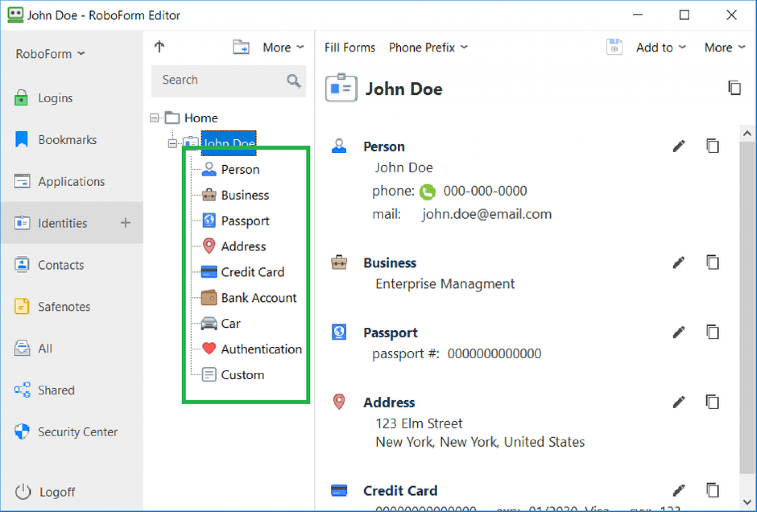Click the save floppy disk icon
757x512 pixels.
614,47
